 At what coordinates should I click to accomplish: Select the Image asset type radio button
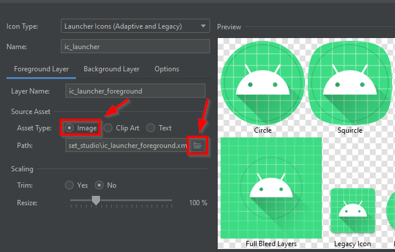69,128
